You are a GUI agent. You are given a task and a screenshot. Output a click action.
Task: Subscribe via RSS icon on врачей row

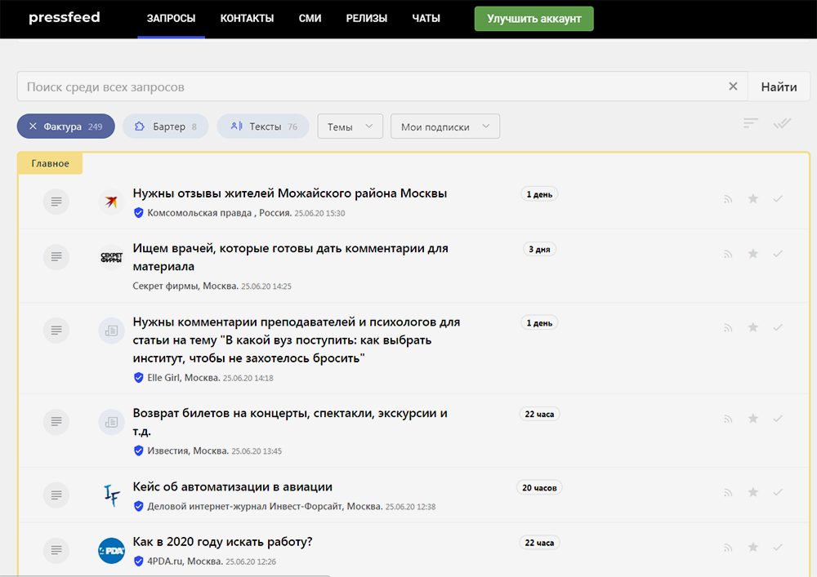pos(728,254)
